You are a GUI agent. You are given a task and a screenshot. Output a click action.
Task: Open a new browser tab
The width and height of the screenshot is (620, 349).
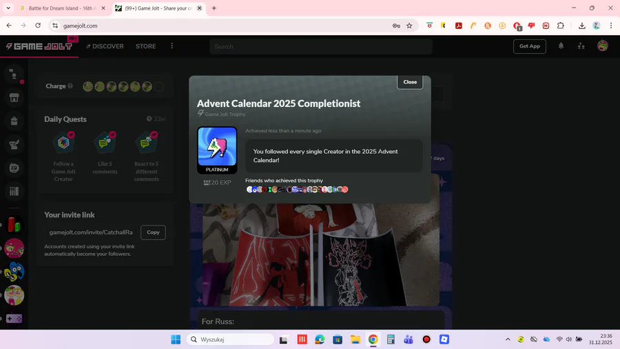click(x=214, y=8)
